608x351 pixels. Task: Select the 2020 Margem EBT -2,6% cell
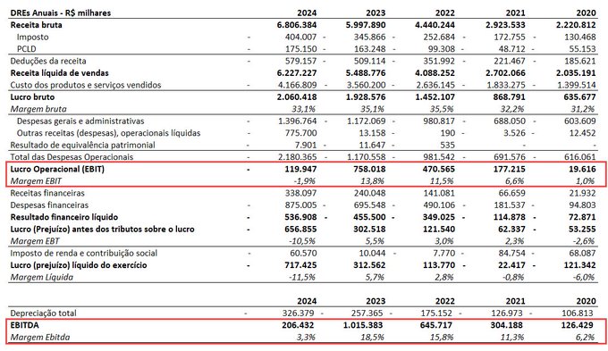[583, 241]
